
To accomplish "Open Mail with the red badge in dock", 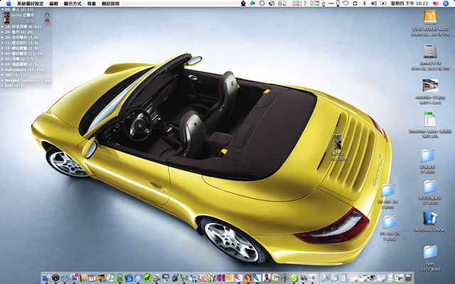I will coord(74,278).
